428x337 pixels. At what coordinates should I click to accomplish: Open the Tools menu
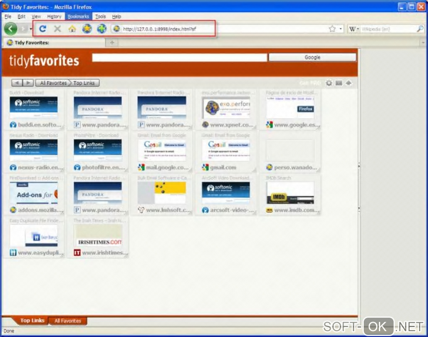click(100, 16)
